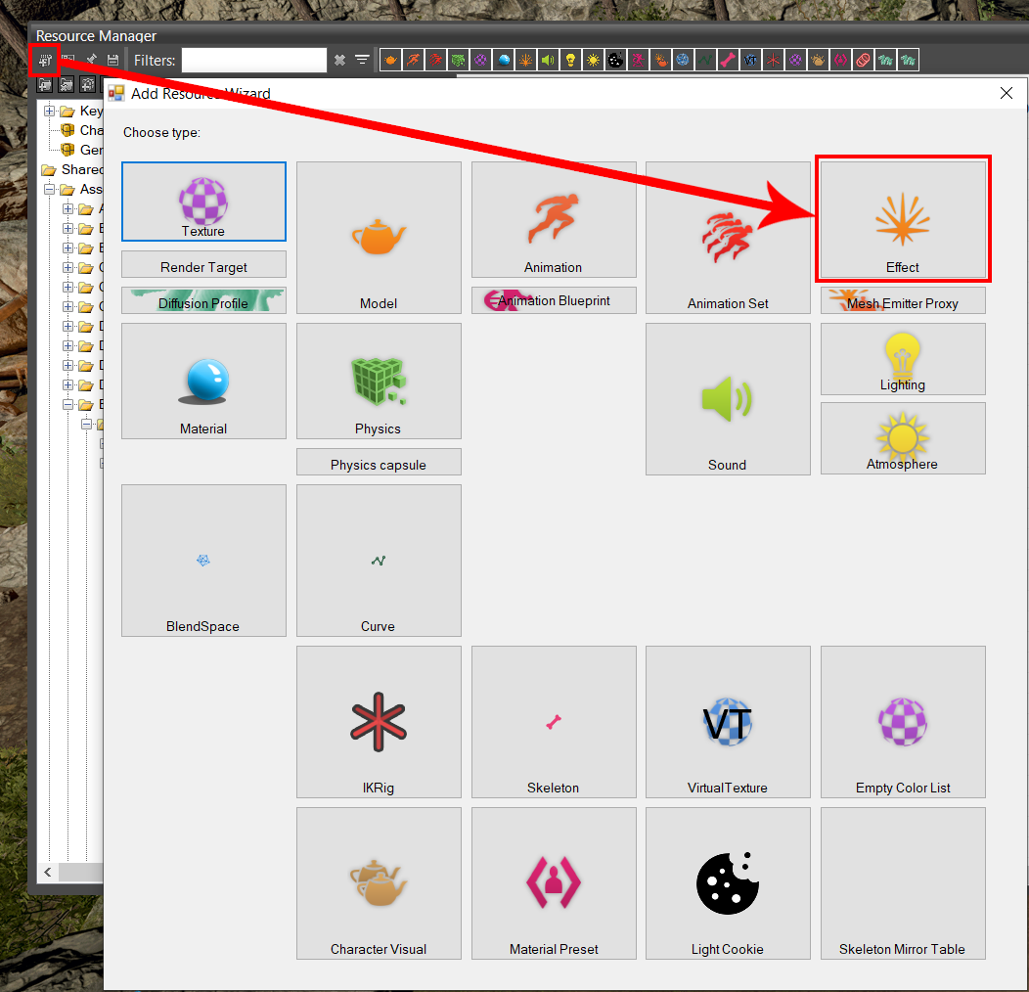Pick the Model teapot tile
This screenshot has width=1029, height=992.
[379, 238]
